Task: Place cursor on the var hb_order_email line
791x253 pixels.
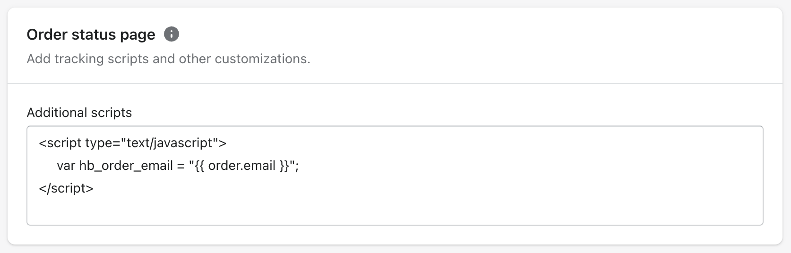Action: 178,166
